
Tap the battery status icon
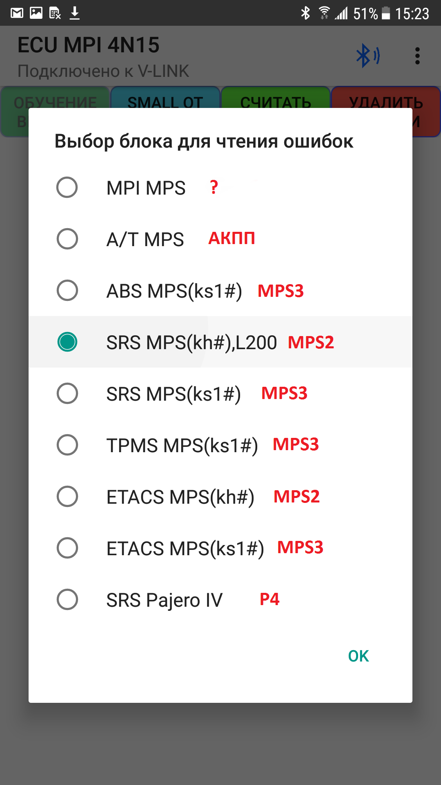386,13
